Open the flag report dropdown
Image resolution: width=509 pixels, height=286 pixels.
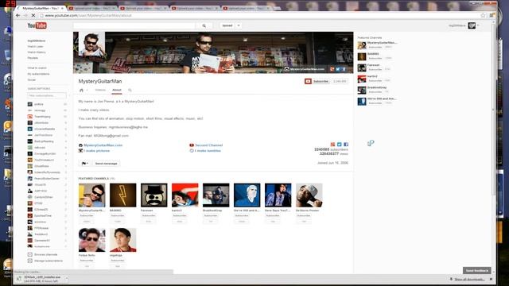(85, 164)
